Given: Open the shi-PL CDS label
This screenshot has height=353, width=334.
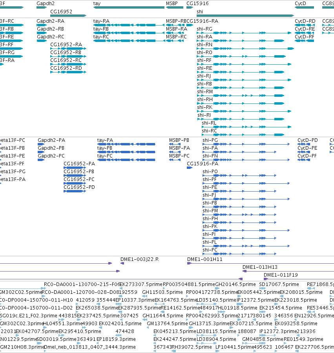Looking at the screenshot, I should (210, 242).
